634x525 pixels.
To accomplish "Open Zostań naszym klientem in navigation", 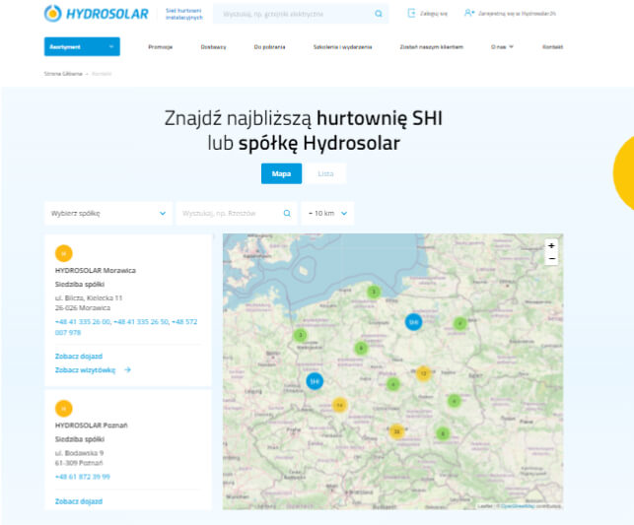I will click(432, 47).
